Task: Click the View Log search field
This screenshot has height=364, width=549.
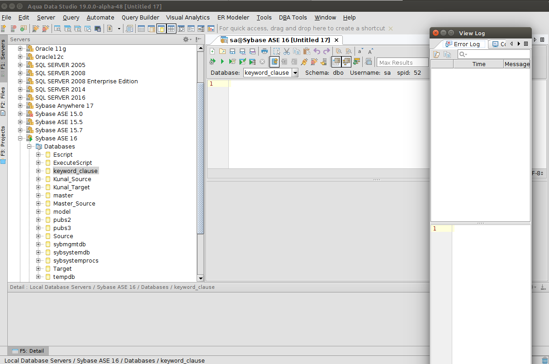Action: point(494,54)
